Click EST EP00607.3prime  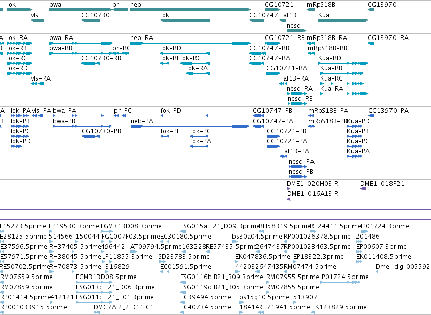[381, 247]
